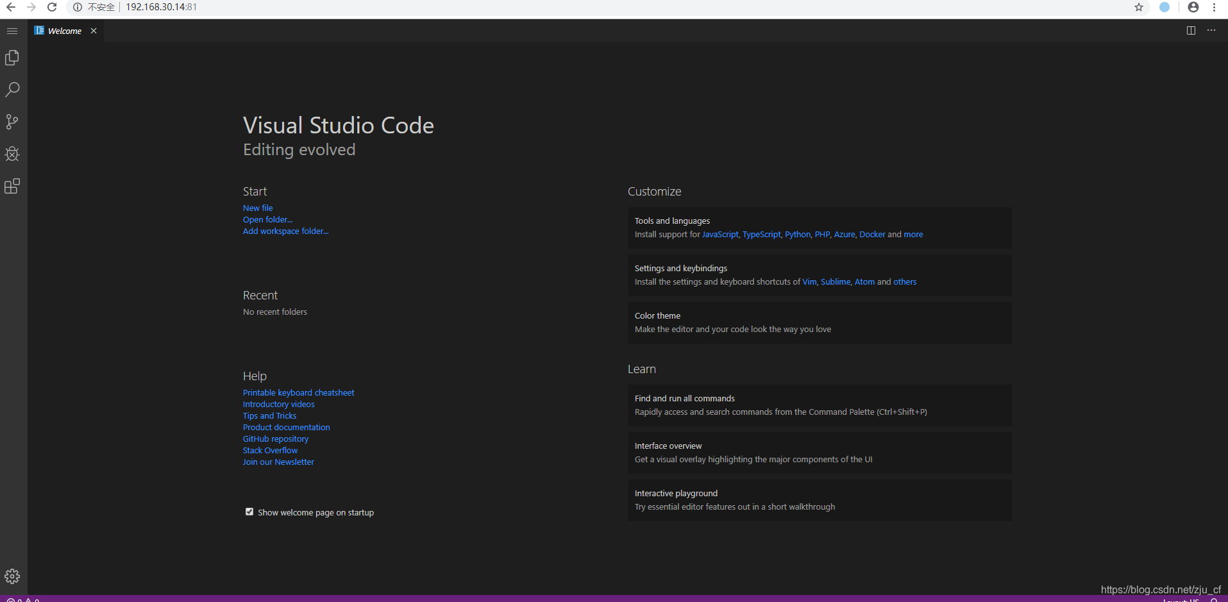
Task: Open the Debug view in activity bar
Action: 12,154
